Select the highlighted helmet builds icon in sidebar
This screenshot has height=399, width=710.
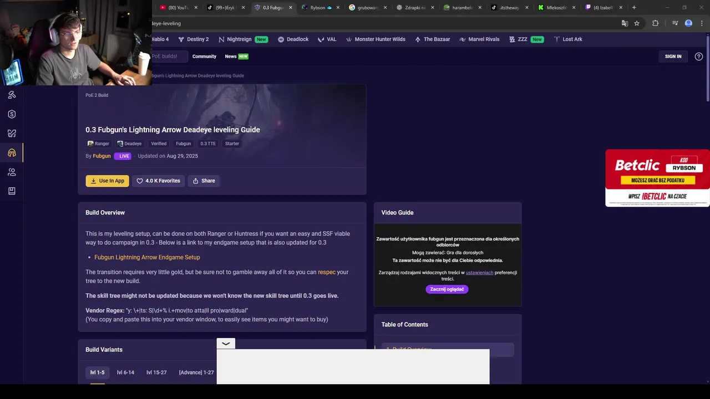click(x=12, y=153)
